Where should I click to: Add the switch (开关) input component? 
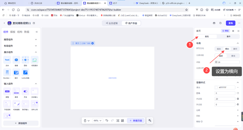coord(25,91)
